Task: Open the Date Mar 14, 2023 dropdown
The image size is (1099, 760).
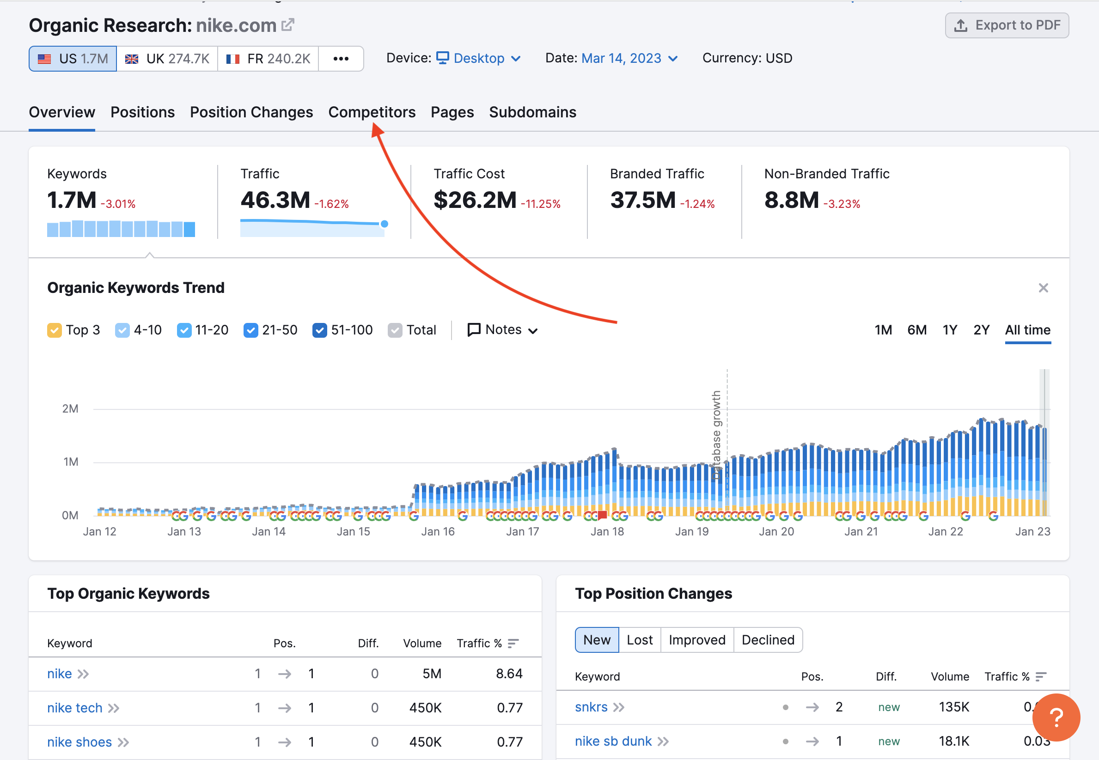Action: point(629,58)
